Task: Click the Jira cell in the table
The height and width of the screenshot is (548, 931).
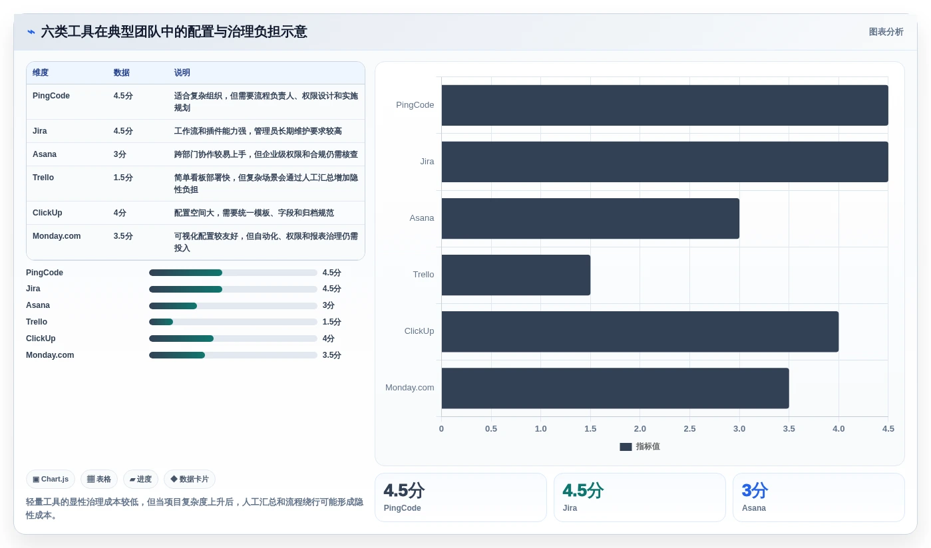Action: tap(40, 131)
